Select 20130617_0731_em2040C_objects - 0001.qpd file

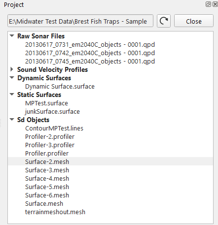click(90, 45)
